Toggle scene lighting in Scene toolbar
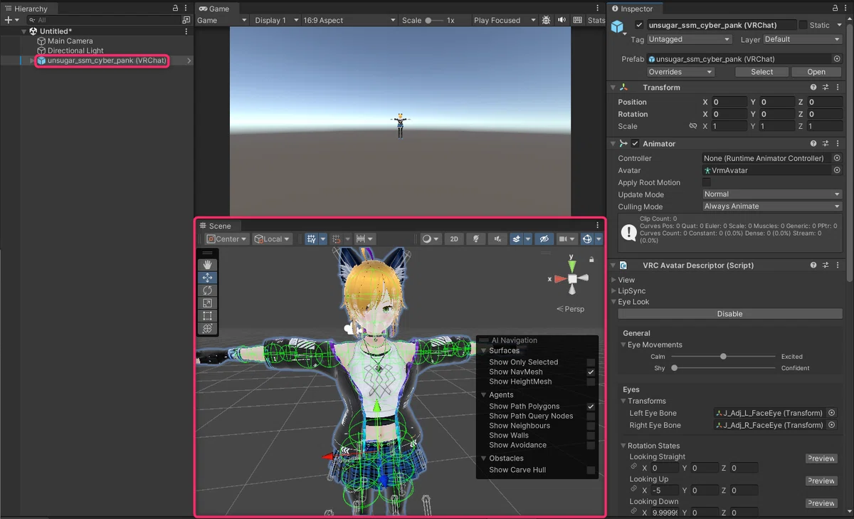854x519 pixels. click(476, 239)
